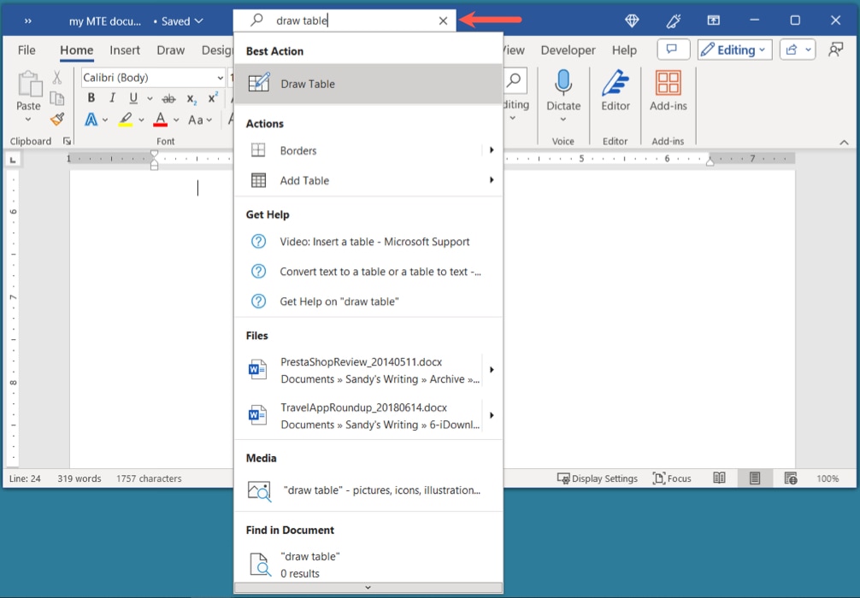Open Display Settings from the status bar
This screenshot has height=598, width=860.
point(598,478)
